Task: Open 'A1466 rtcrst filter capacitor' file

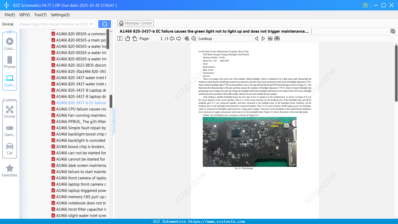Action: point(81,209)
